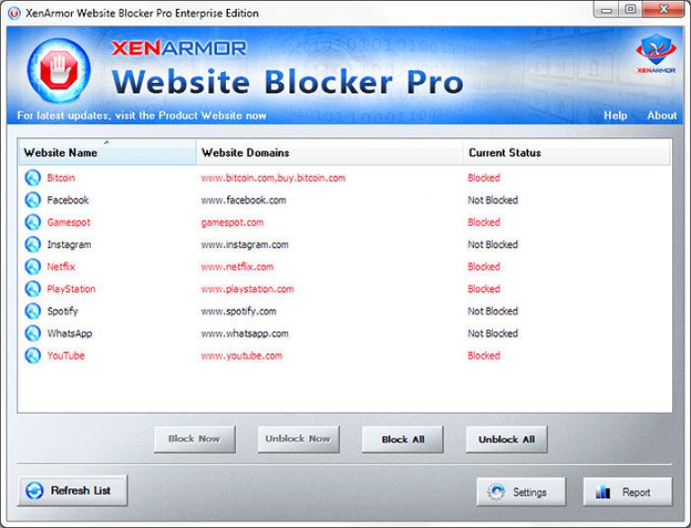Click the www.bitcoin.com,buy.bitcoin.com domain cell
The image size is (691, 528).
point(273,178)
